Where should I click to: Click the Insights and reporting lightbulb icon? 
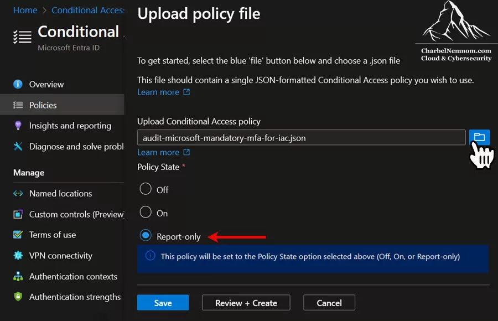tap(18, 126)
